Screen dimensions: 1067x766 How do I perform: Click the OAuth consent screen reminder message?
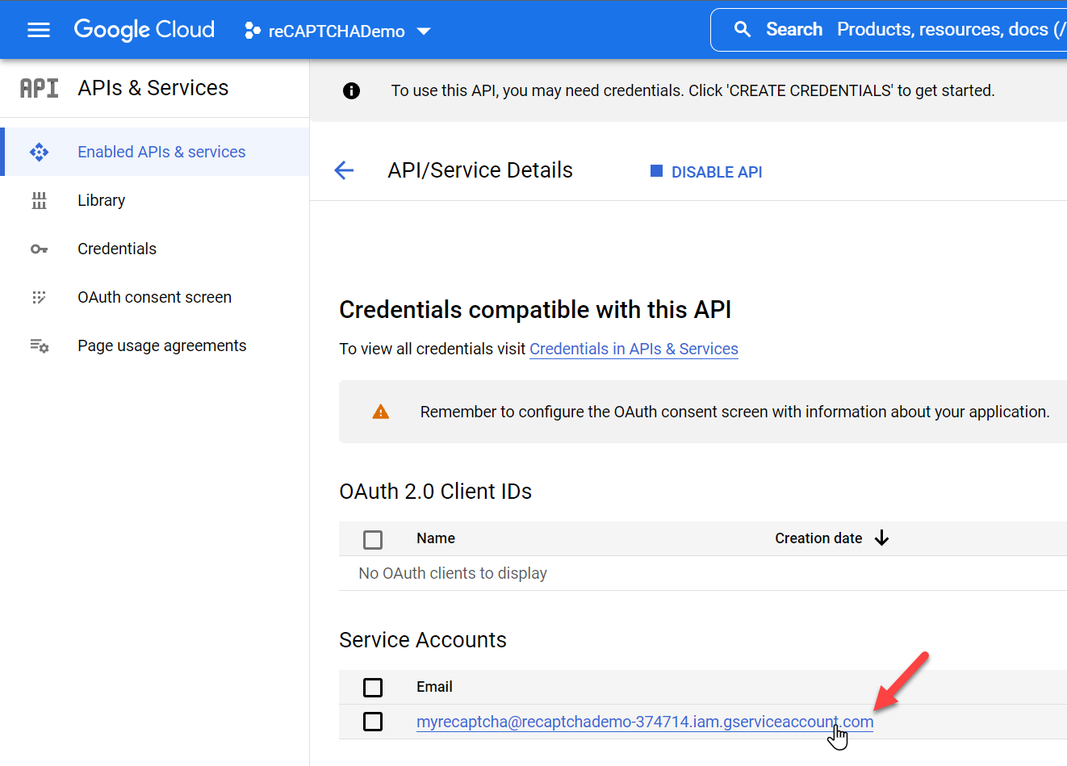pyautogui.click(x=735, y=412)
